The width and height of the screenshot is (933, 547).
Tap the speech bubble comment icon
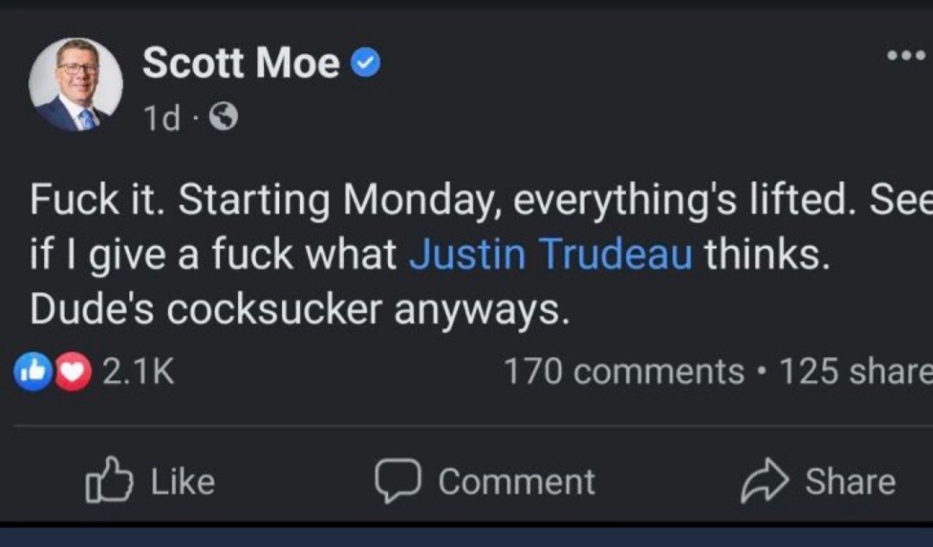click(x=398, y=482)
